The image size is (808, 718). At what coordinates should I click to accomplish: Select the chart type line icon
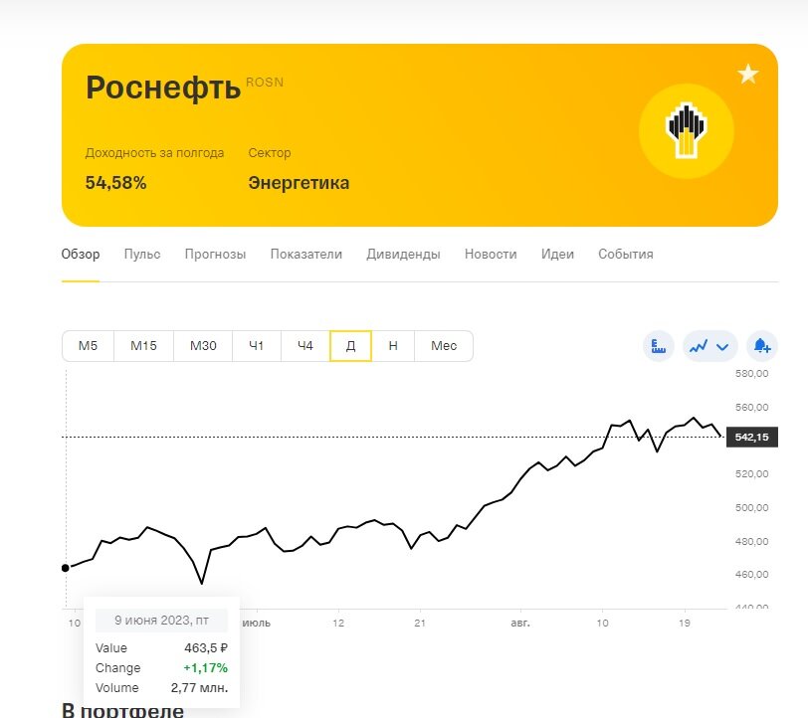(700, 345)
